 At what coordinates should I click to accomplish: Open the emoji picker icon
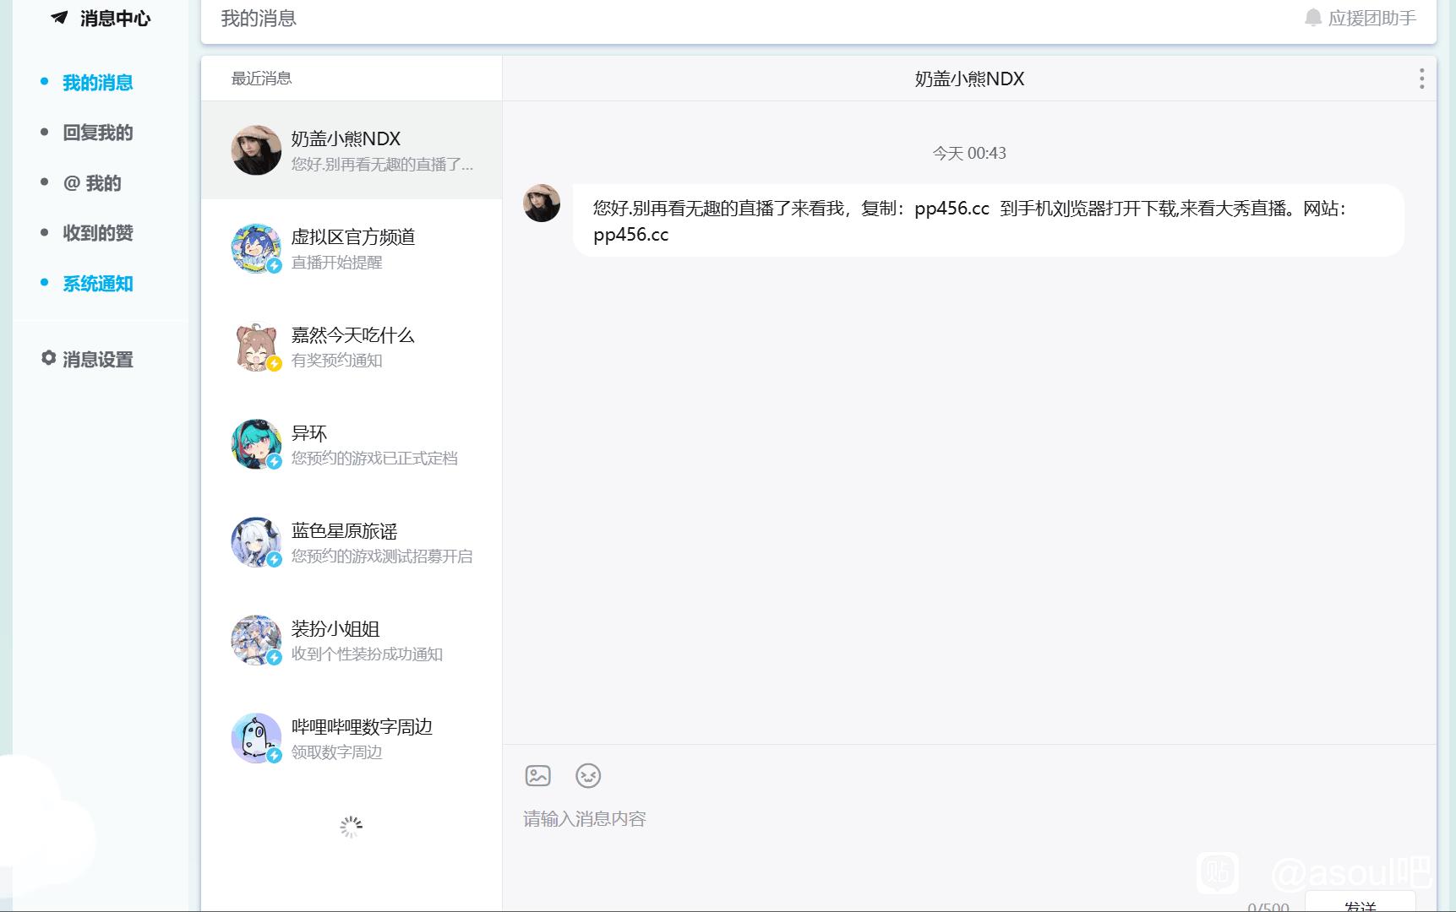(x=588, y=775)
